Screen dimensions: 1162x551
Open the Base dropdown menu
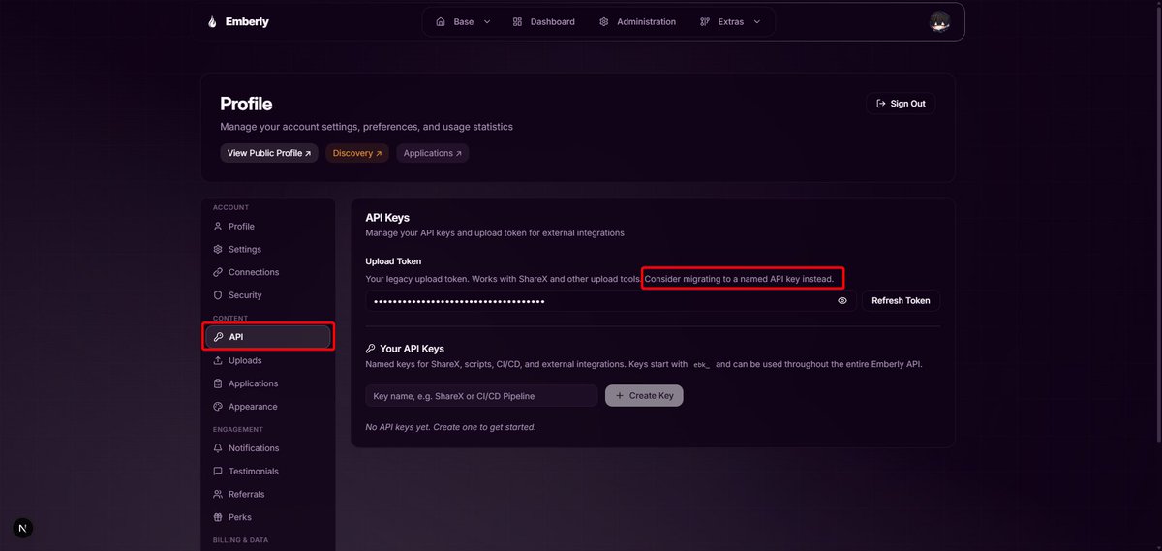point(464,21)
